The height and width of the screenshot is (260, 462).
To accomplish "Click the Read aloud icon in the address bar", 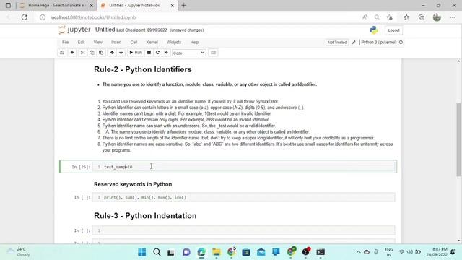I will [x=365, y=17].
